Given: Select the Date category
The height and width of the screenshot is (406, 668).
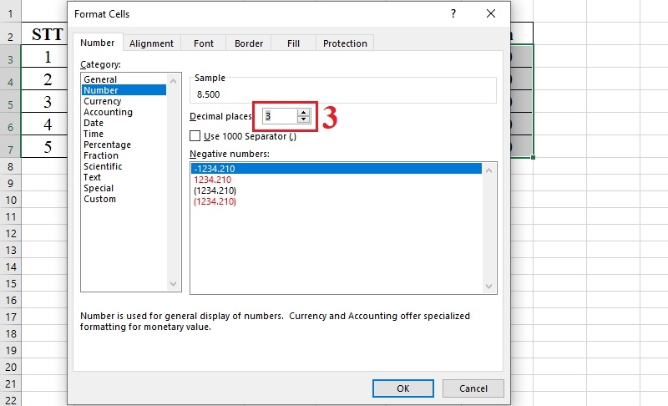Looking at the screenshot, I should coord(124,123).
